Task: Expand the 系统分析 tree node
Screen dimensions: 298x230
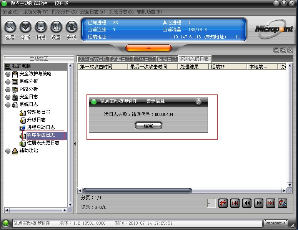Action: click(x=8, y=82)
